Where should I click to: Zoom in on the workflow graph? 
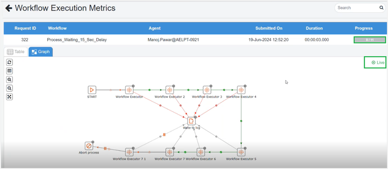[x=9, y=80]
